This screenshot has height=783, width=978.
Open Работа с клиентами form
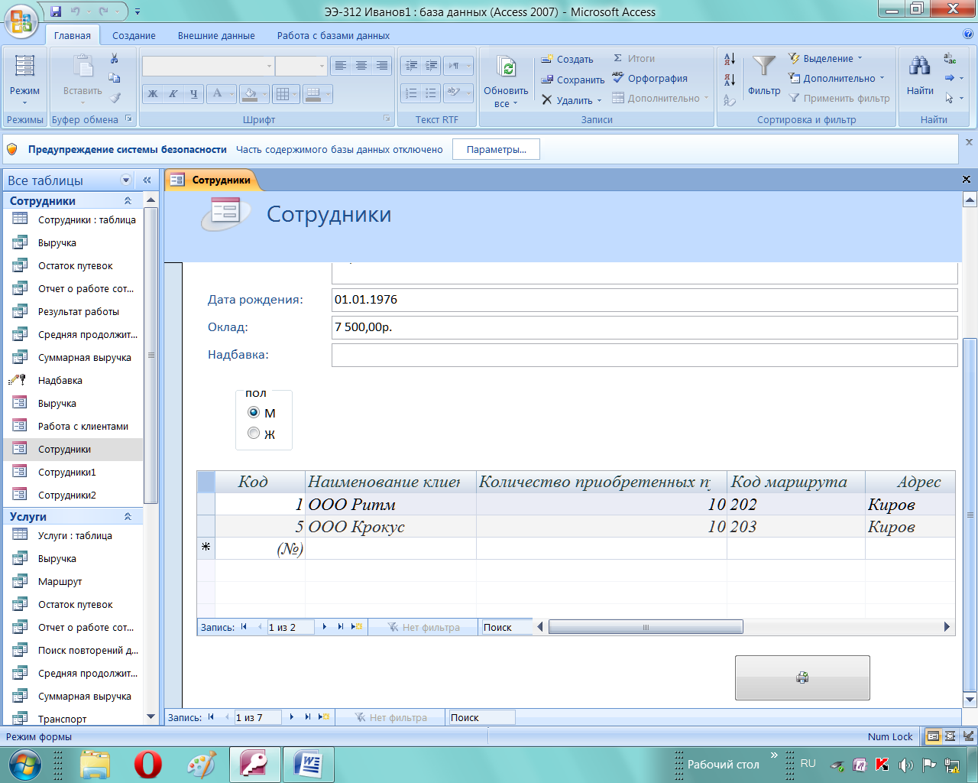(74, 426)
